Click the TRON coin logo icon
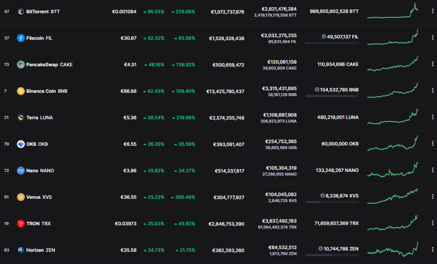 coord(21,224)
